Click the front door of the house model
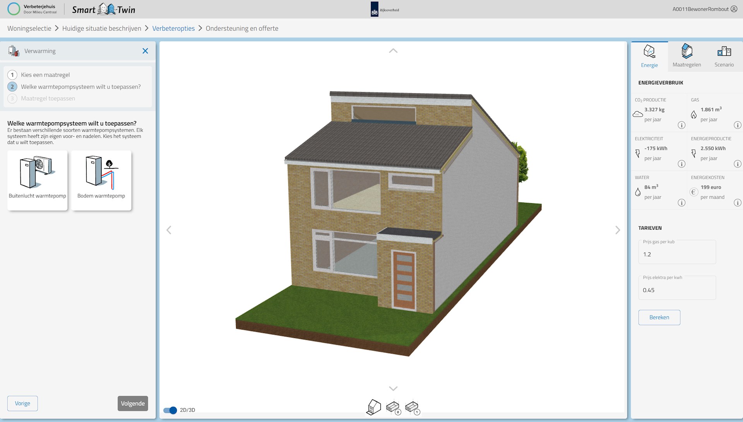 pos(404,281)
